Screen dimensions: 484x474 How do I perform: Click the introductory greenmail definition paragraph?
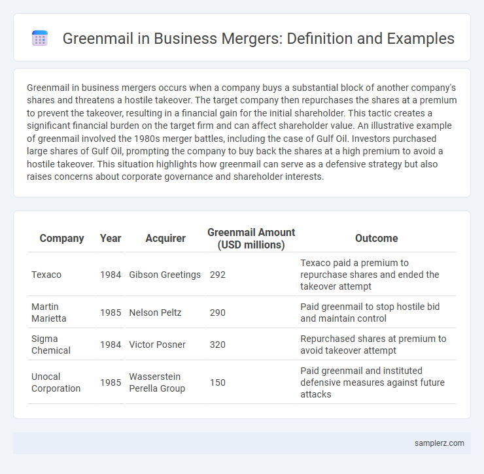click(242, 132)
